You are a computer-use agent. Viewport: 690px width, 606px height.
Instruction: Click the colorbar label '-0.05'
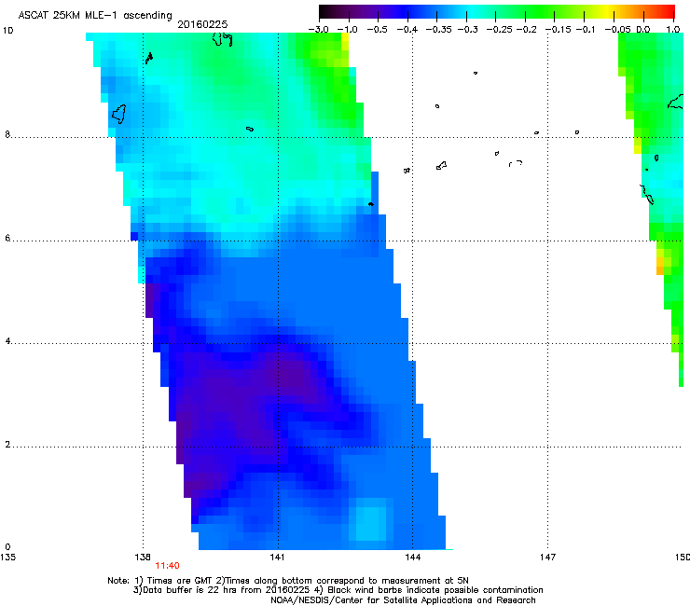[618, 30]
